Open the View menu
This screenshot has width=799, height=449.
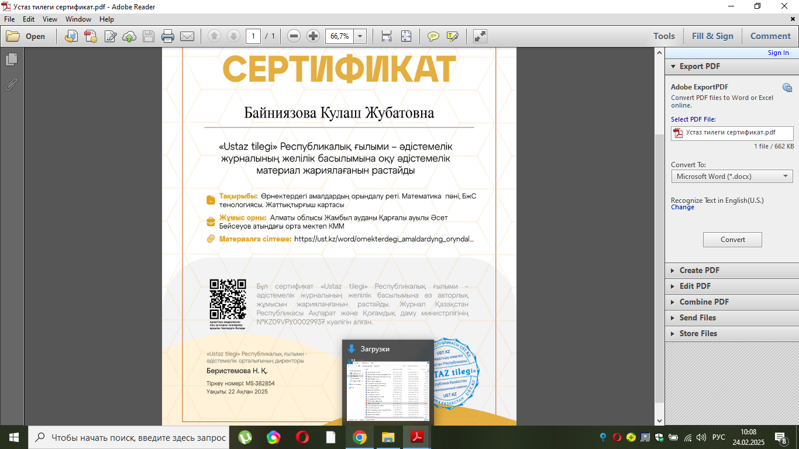coord(50,19)
